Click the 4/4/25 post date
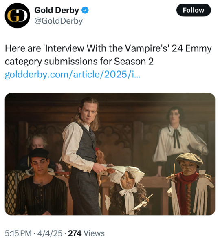 [50, 233]
